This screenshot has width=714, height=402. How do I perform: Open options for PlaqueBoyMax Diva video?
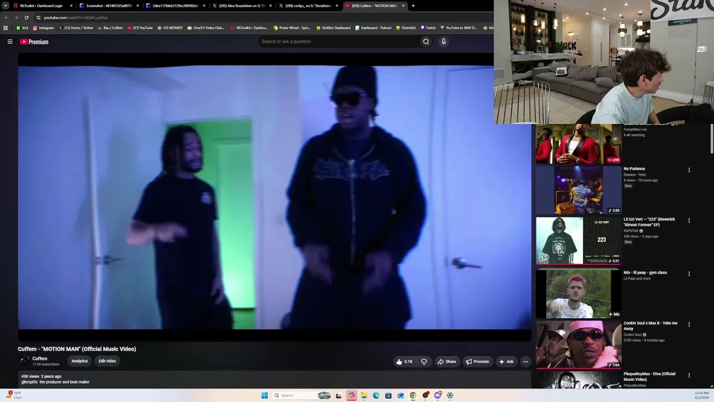tap(689, 375)
